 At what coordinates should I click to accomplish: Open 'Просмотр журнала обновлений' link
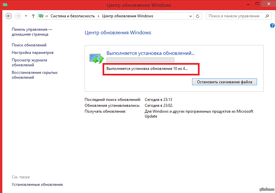[29, 62]
